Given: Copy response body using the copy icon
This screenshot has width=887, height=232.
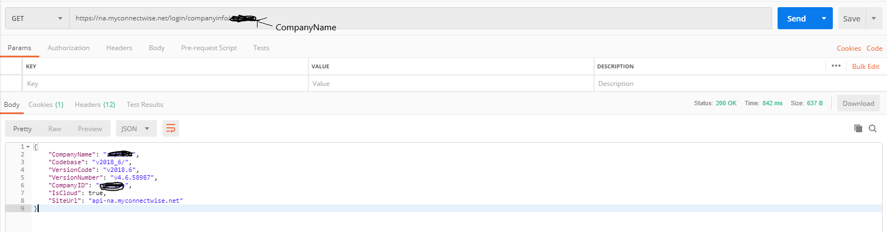Looking at the screenshot, I should [858, 128].
